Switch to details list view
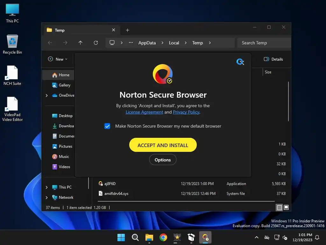Viewport: 326px width, 245px height. pyautogui.click(x=279, y=207)
